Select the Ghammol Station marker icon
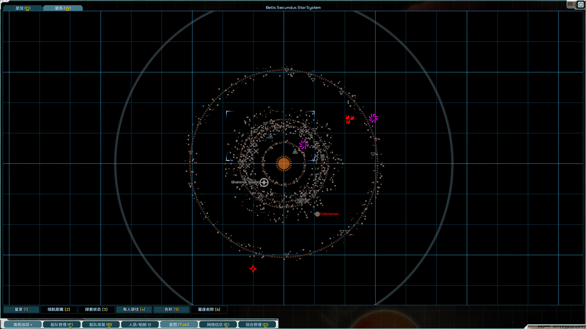586x329 pixels. point(264,182)
